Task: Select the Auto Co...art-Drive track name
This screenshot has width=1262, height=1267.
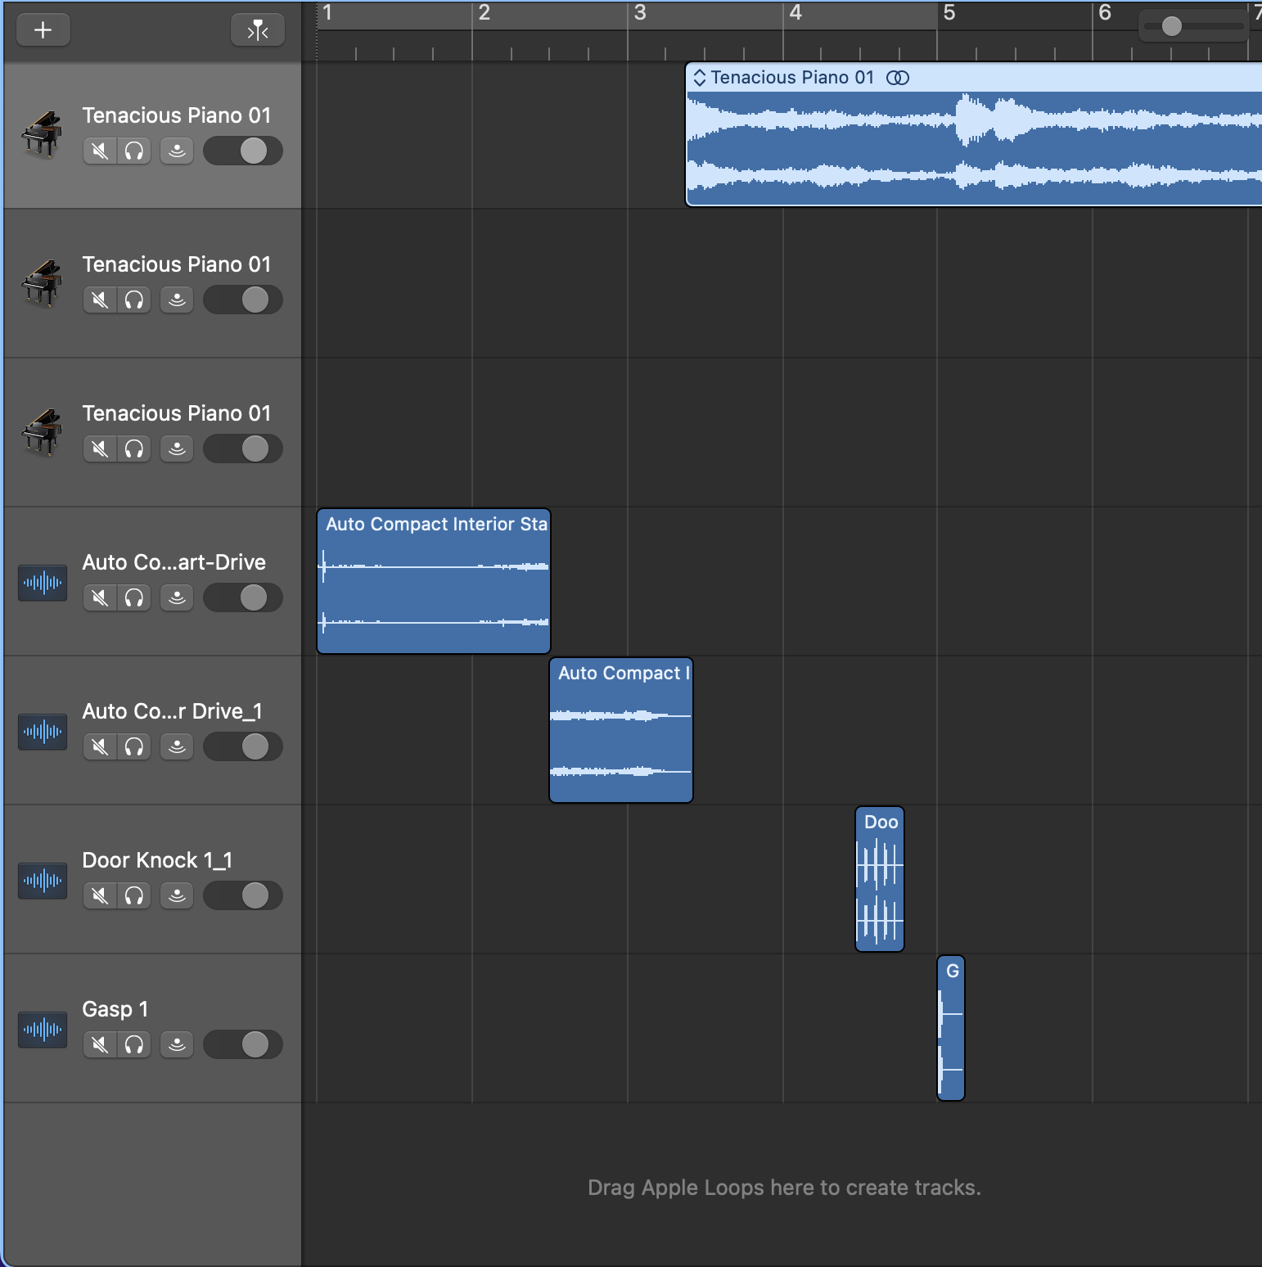Action: tap(174, 562)
